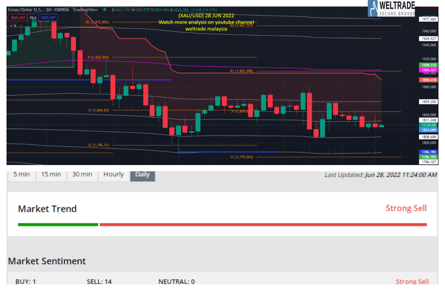Click the 17:34:50 countdown tag
445x291 pixels.
(429, 125)
